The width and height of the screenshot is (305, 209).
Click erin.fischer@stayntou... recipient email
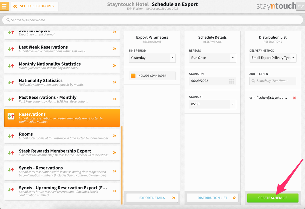tap(268, 98)
